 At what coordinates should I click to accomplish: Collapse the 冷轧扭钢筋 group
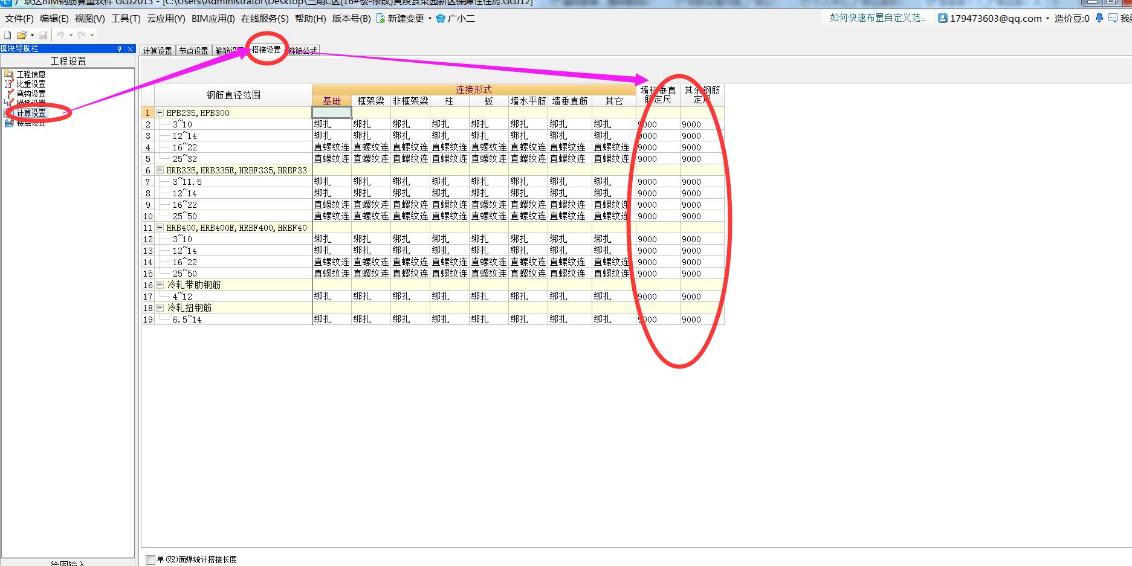pyautogui.click(x=160, y=307)
